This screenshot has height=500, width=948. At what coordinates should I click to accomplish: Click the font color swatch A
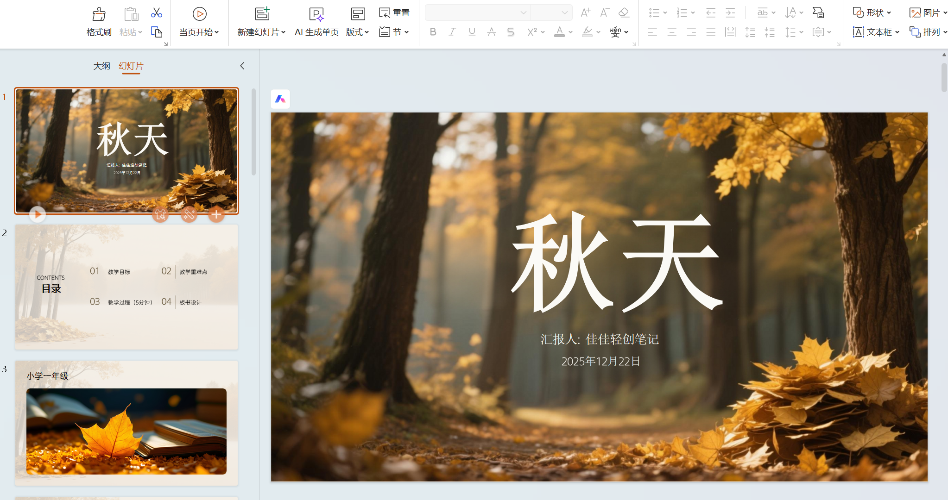point(559,32)
